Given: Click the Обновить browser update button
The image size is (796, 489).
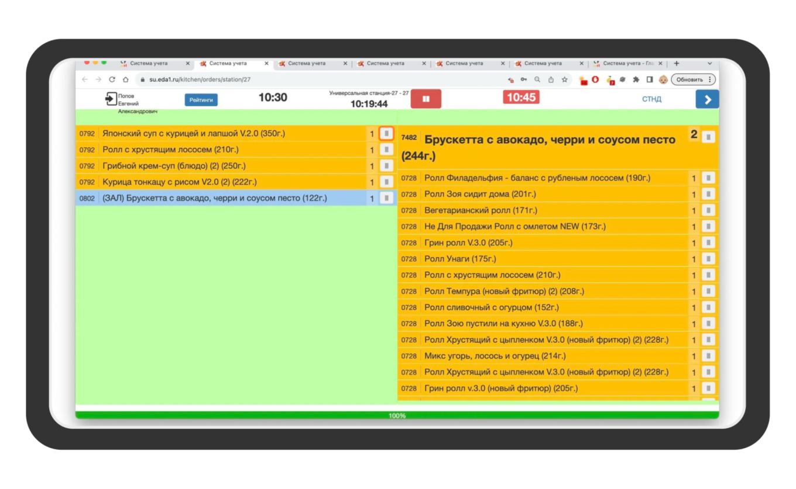Looking at the screenshot, I should click(x=693, y=79).
